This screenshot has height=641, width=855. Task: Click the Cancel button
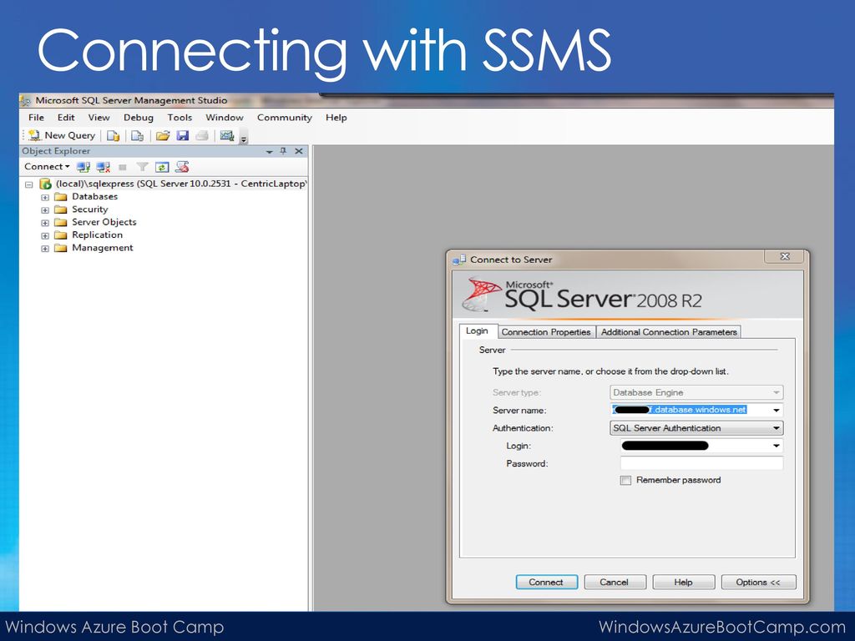coord(615,582)
